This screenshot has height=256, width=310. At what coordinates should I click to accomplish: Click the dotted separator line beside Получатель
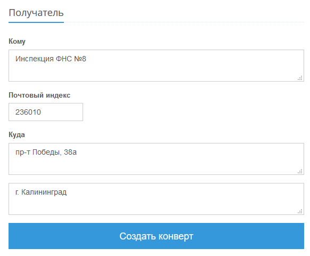184,22
